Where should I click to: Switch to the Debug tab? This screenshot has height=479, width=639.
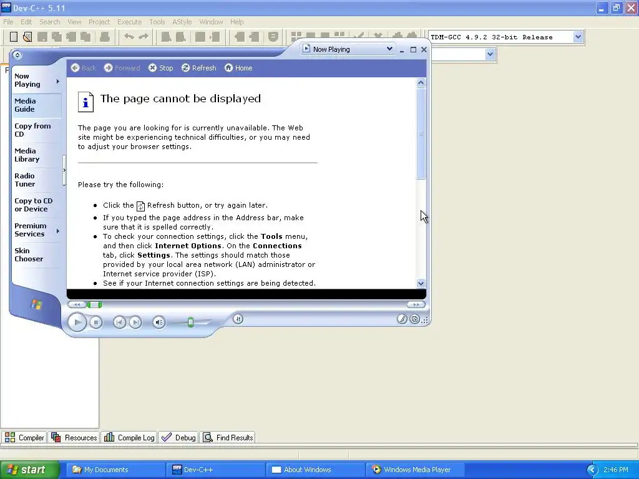tap(178, 437)
